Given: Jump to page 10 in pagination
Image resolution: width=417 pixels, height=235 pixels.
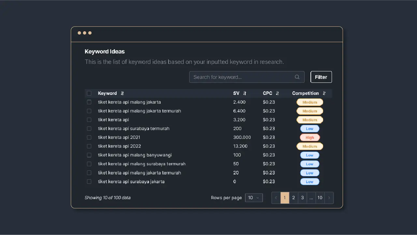Looking at the screenshot, I should (320, 198).
